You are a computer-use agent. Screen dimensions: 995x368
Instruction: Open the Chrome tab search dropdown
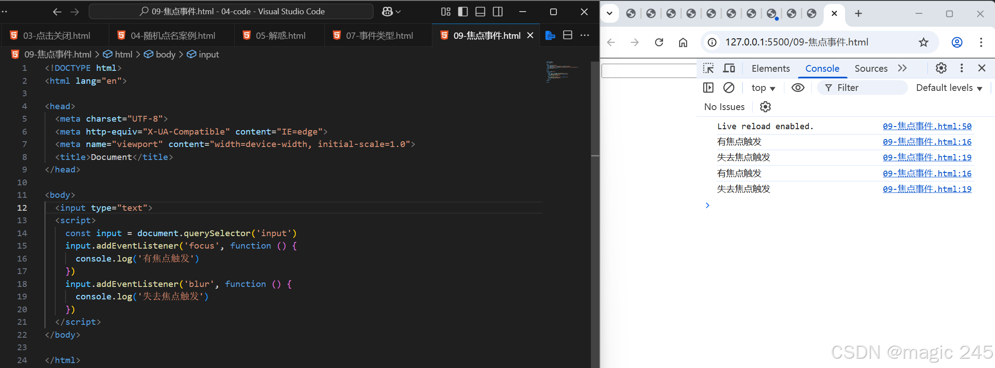tap(609, 13)
